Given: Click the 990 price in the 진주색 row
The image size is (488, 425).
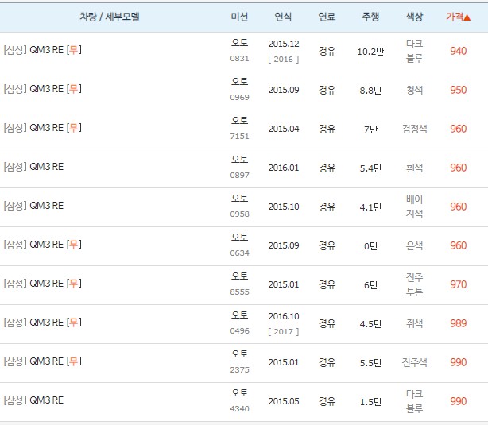Looking at the screenshot, I should pyautogui.click(x=458, y=362).
